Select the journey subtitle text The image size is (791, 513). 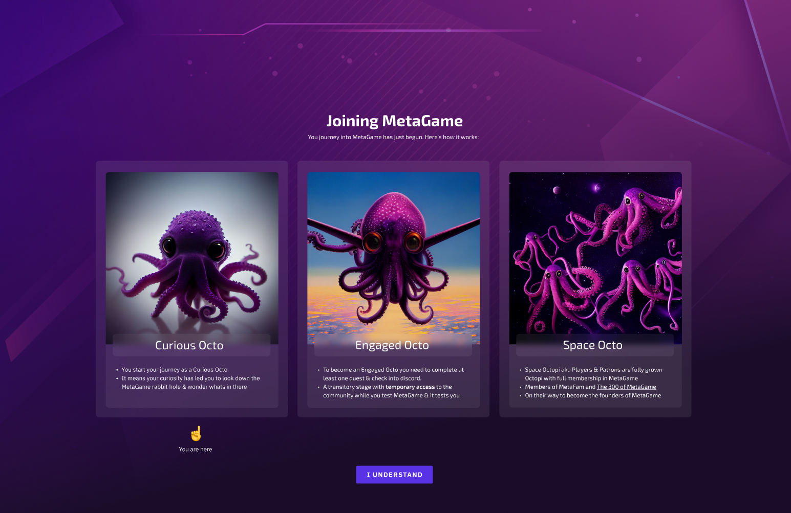pos(393,137)
